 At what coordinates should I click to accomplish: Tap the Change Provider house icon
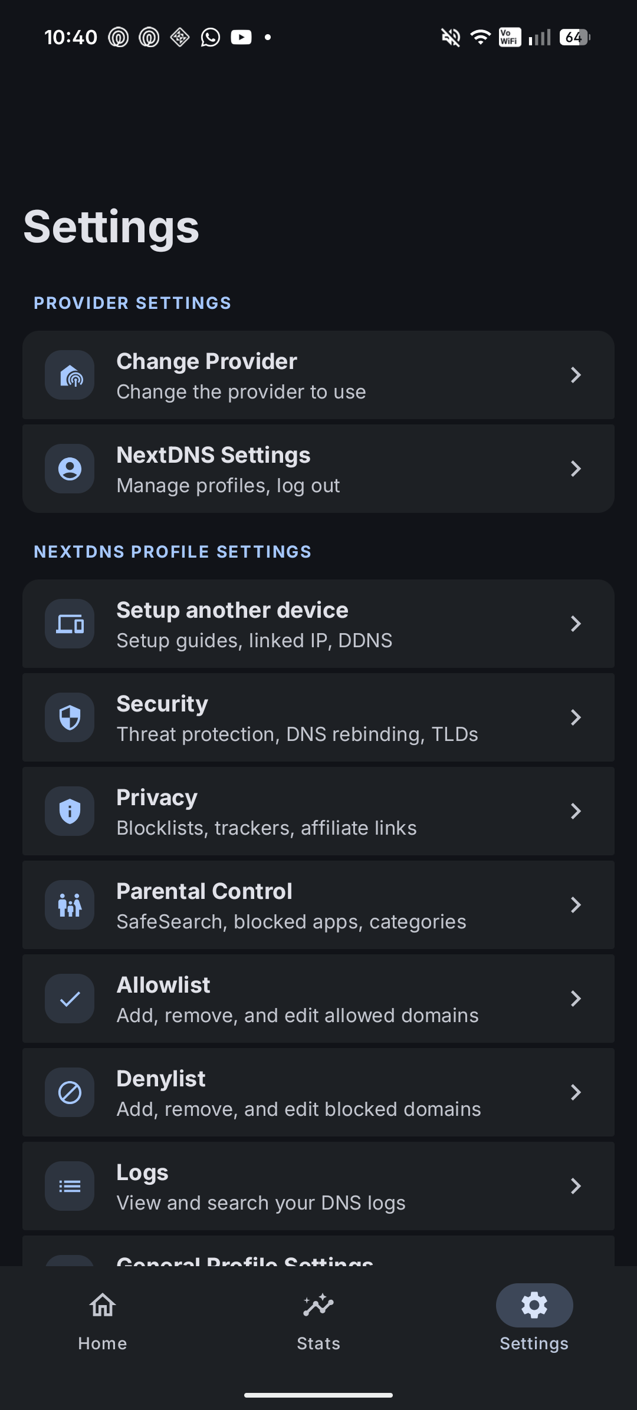tap(70, 375)
